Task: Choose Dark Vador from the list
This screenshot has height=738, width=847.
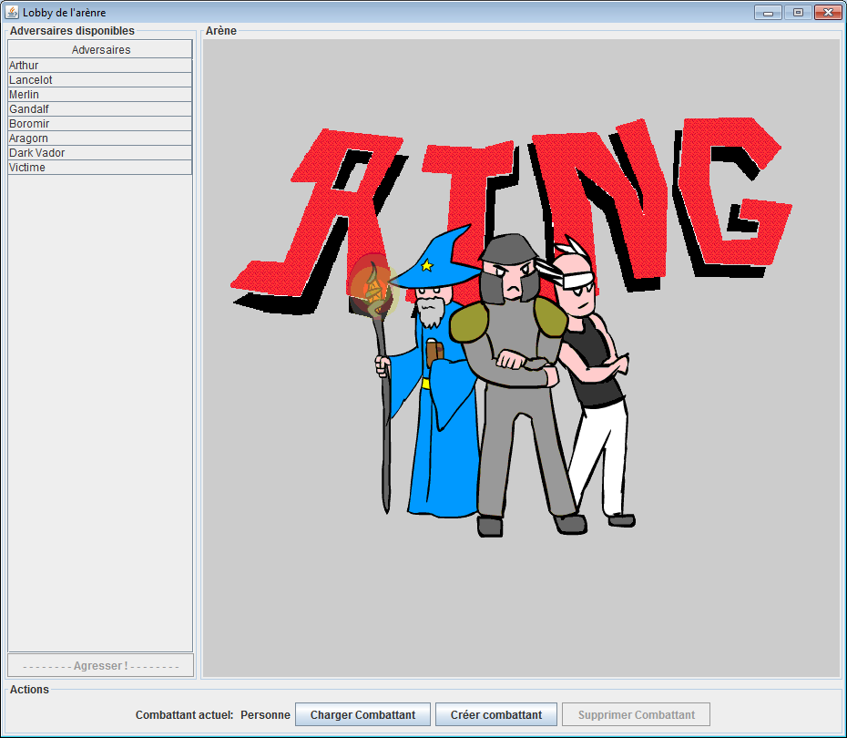Action: (100, 153)
